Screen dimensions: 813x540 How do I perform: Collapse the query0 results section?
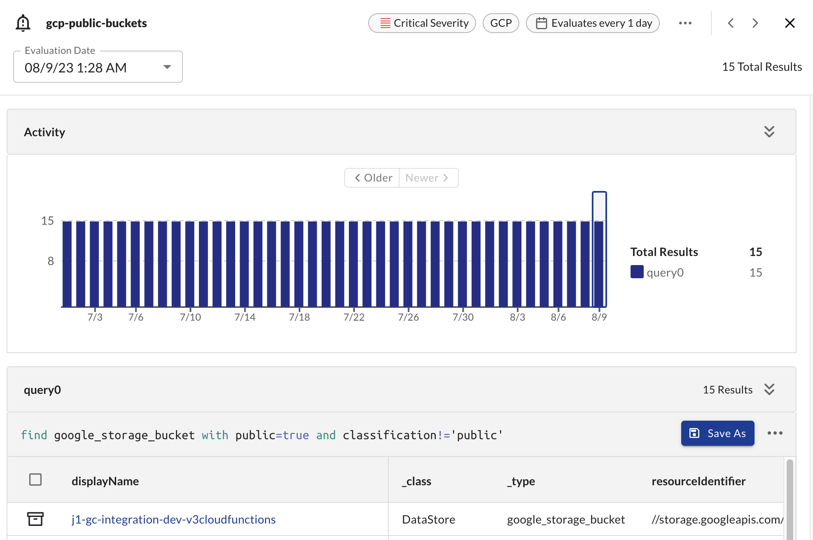(769, 389)
